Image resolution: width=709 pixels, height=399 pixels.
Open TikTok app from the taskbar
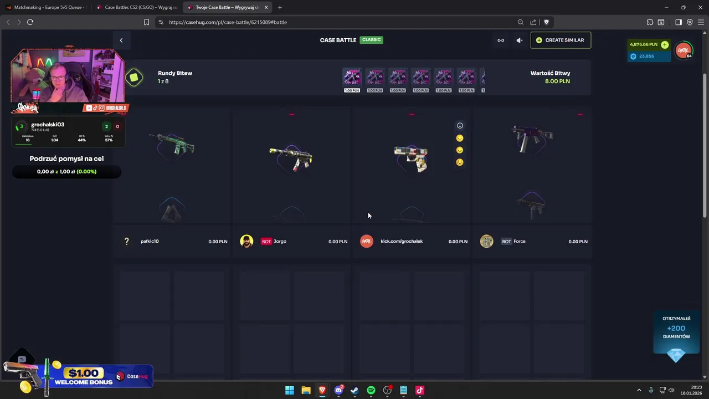coord(420,390)
